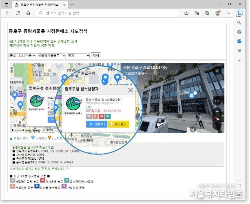Click the 종량제봉투 판매소 logo in popup
The width and height of the screenshot is (250, 204).
[x=73, y=106]
